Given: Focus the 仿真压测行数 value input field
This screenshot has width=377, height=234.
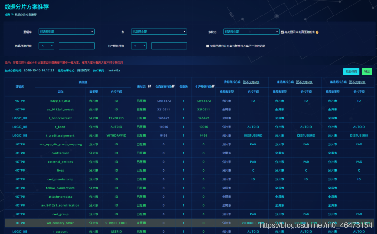Looking at the screenshot, I should pyautogui.click(x=77, y=46).
